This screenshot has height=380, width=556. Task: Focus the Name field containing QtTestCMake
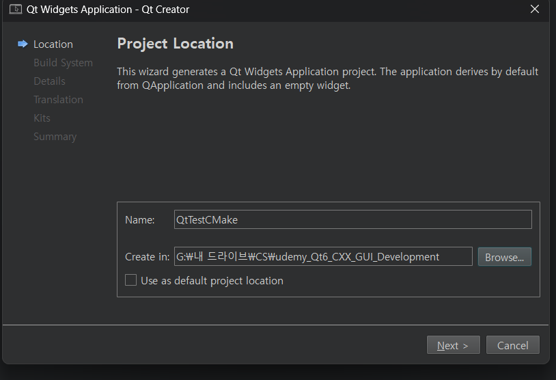pyautogui.click(x=353, y=219)
